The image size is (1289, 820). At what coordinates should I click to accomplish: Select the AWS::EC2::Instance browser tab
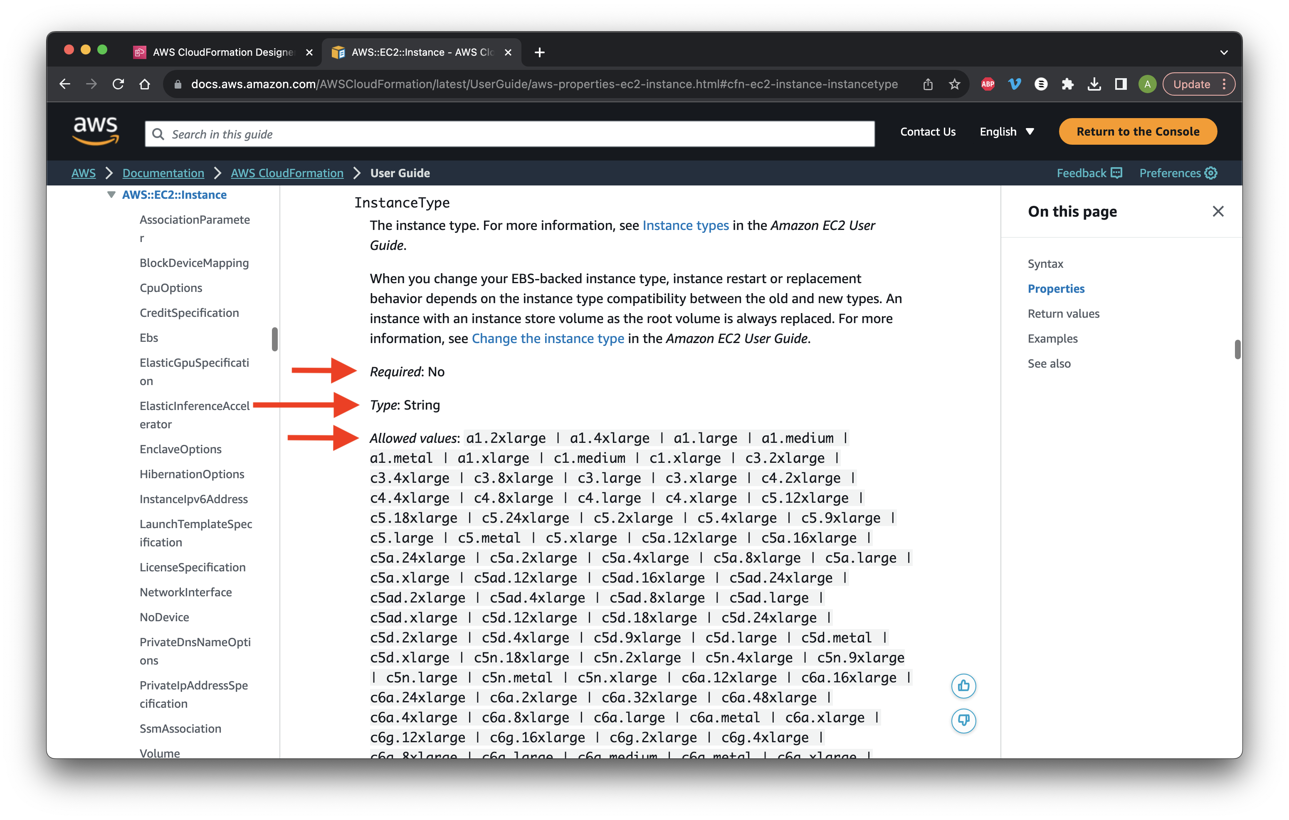421,52
